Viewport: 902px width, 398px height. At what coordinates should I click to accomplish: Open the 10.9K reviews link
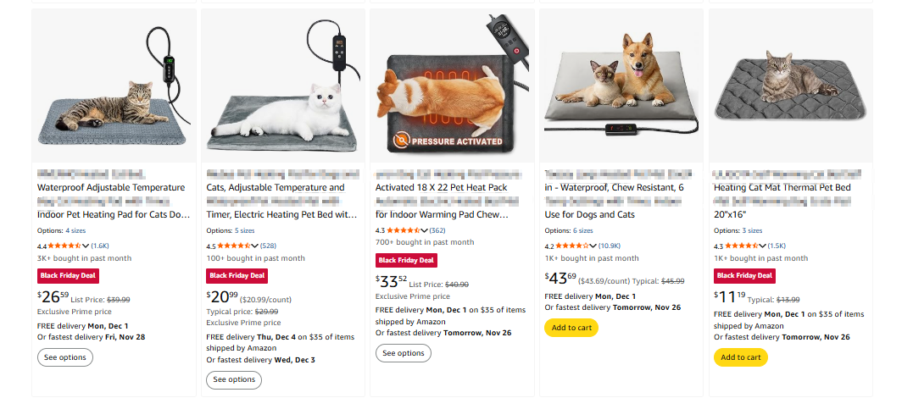[610, 246]
